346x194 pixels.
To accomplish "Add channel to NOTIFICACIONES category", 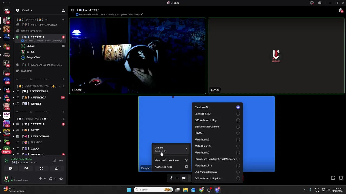I will click(x=63, y=86).
